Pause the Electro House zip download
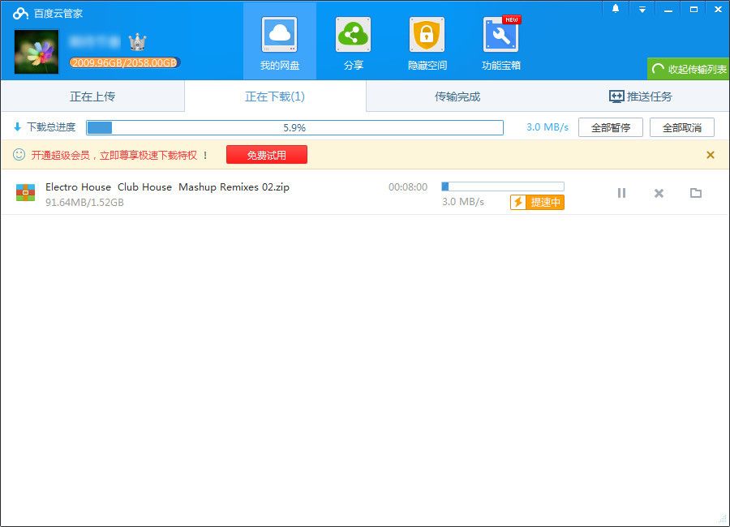Viewport: 730px width, 527px height. pos(621,193)
